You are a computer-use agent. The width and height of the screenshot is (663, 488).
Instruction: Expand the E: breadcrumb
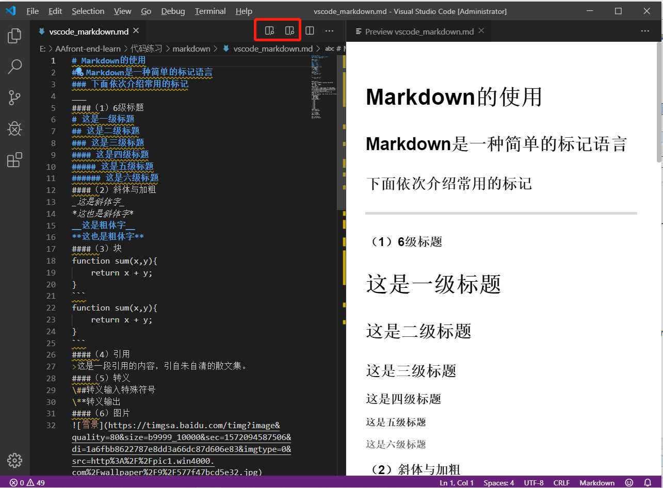tap(42, 49)
